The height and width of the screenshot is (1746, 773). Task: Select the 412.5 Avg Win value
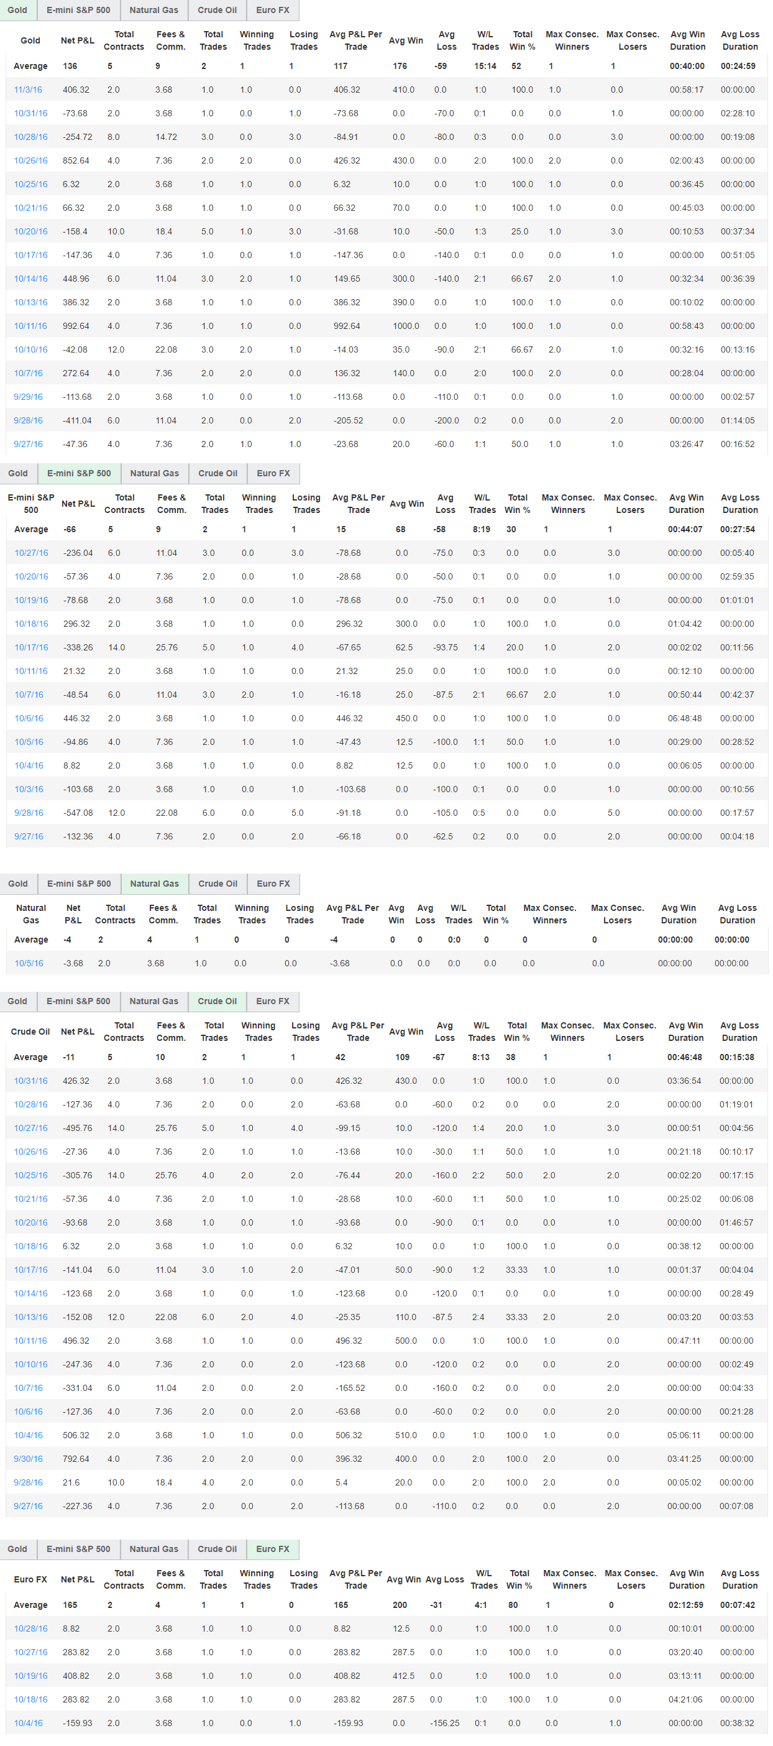[x=403, y=1676]
